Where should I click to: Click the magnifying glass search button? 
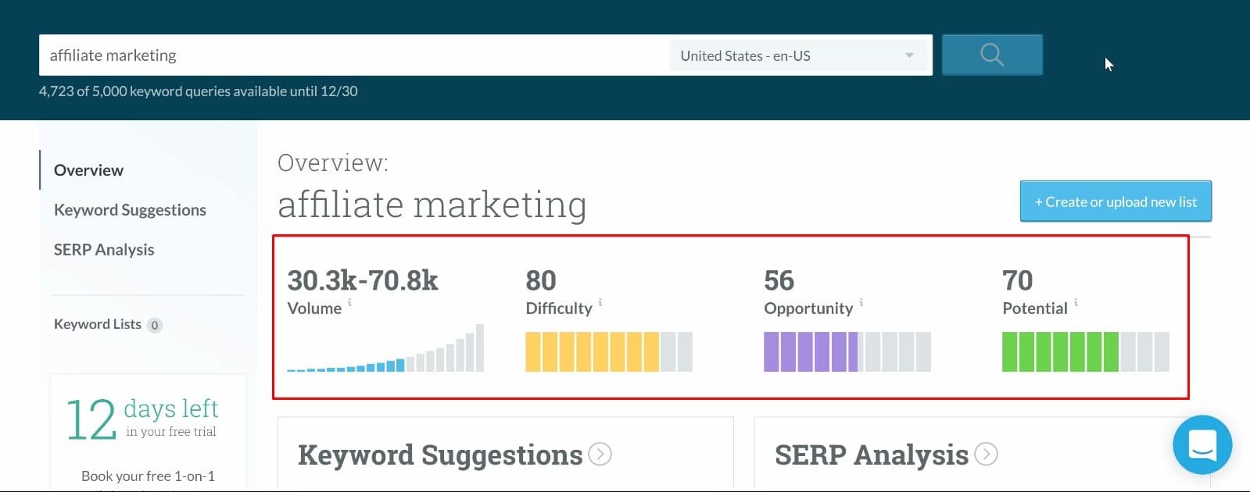point(991,55)
